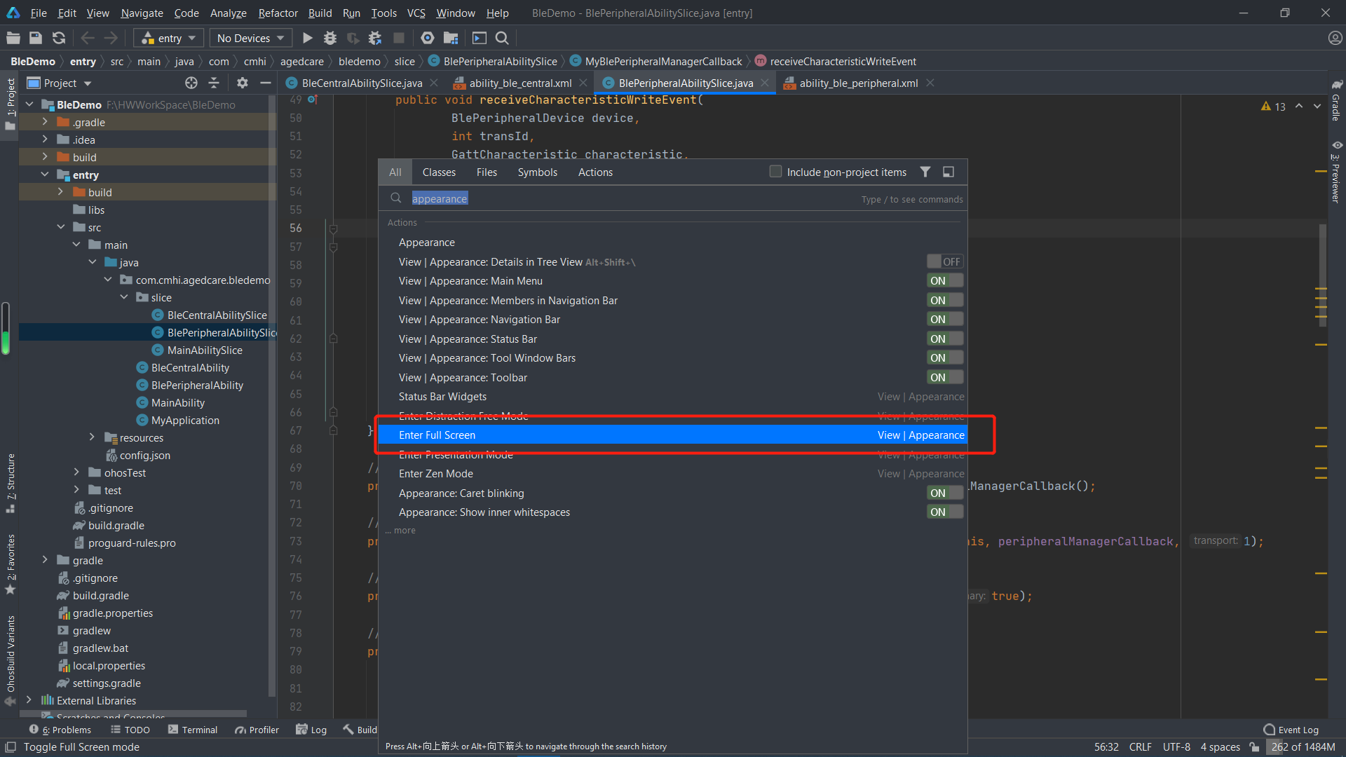Image resolution: width=1346 pixels, height=757 pixels.
Task: Toggle Appearance: Navigation Bar switch
Action: tap(945, 320)
